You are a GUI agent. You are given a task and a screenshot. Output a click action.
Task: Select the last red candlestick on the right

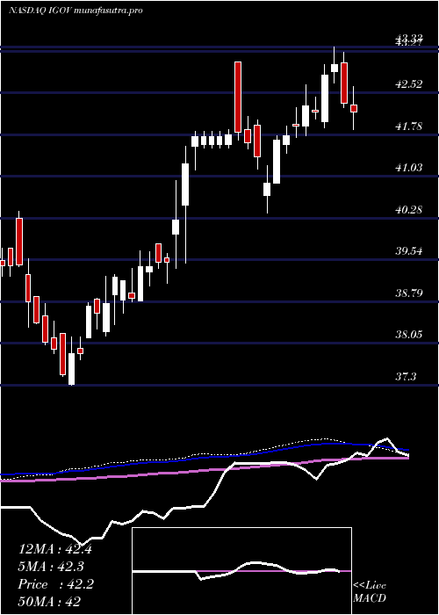tap(354, 108)
